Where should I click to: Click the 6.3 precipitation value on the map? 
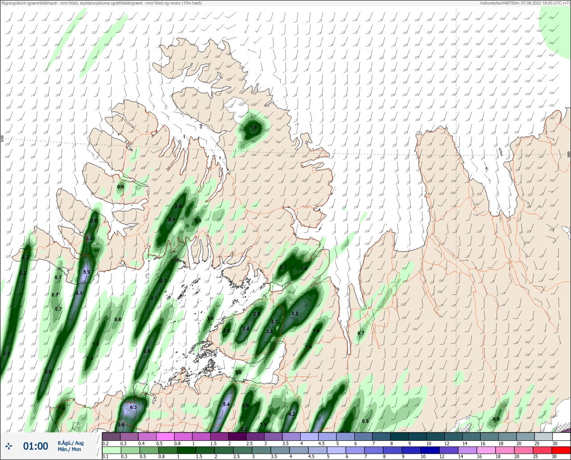pyautogui.click(x=133, y=407)
